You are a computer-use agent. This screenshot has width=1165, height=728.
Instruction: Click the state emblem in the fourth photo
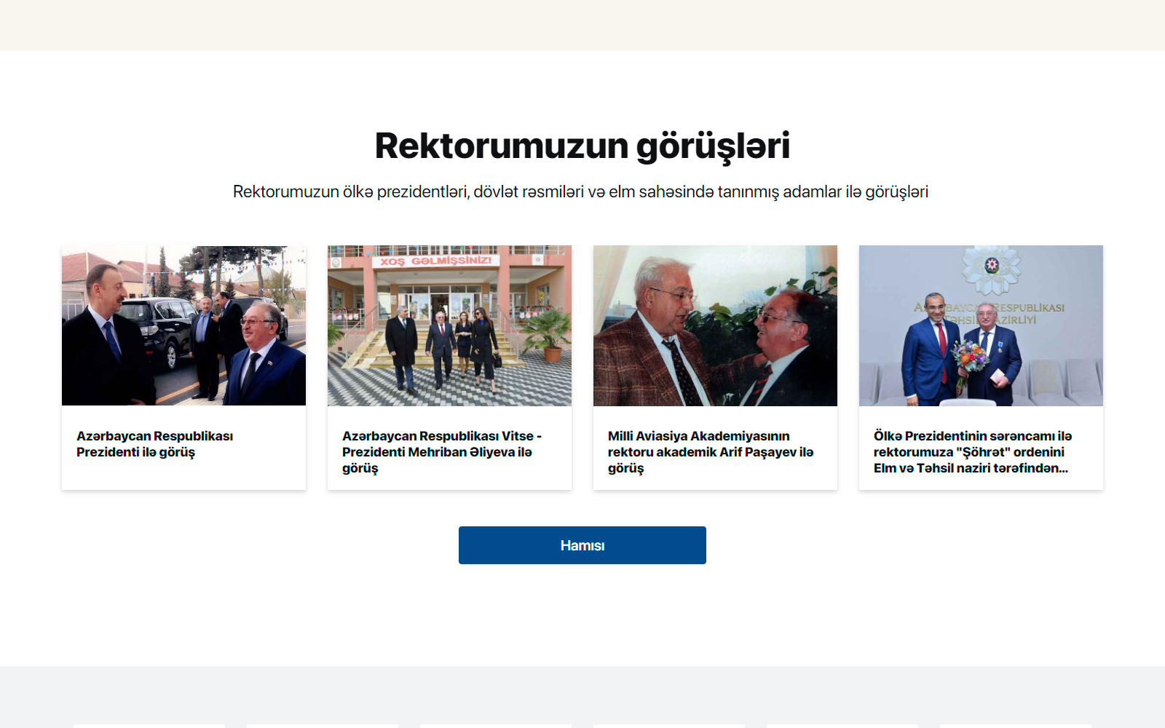coord(991,267)
